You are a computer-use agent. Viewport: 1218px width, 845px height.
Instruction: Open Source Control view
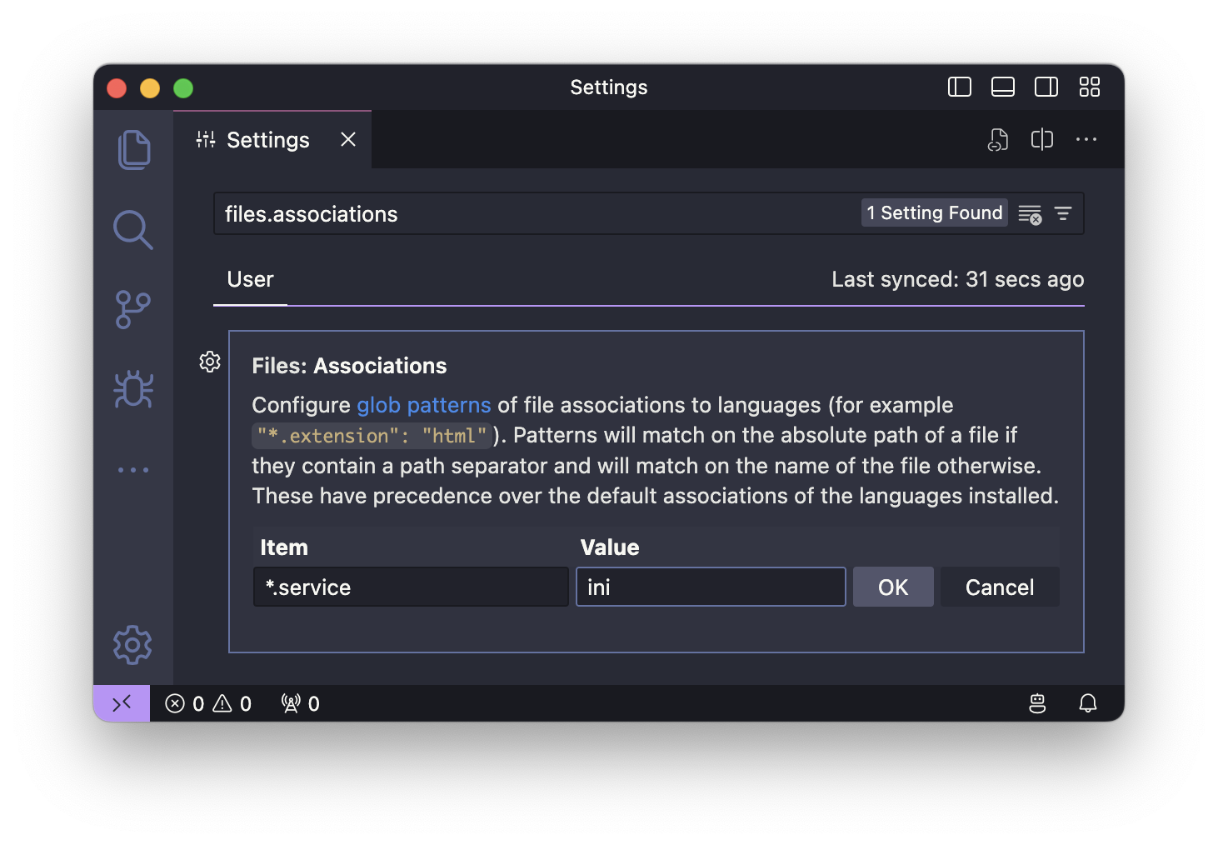(x=133, y=309)
